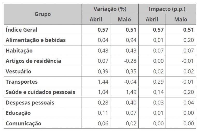Select the Impacto (p.p.) header cell

point(167,9)
